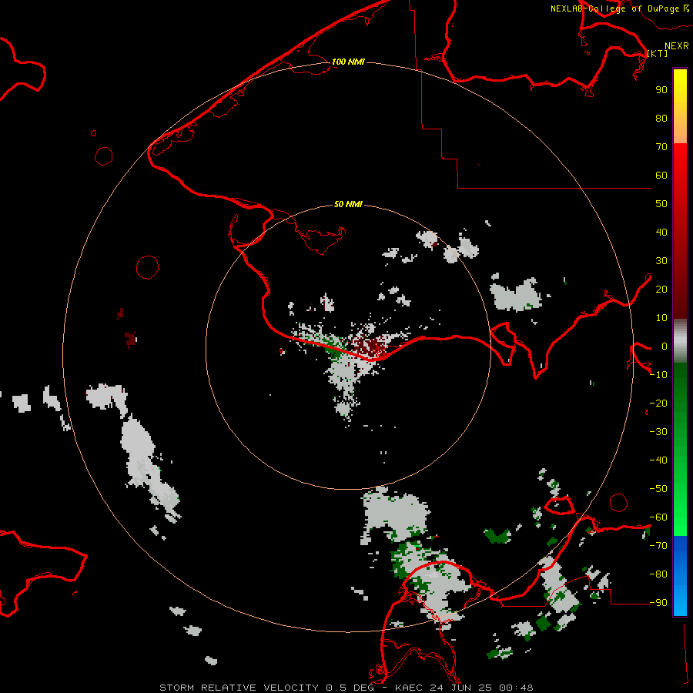The width and height of the screenshot is (693, 693).
Task: Pick the gray zero-velocity color bar band
Action: pos(680,341)
